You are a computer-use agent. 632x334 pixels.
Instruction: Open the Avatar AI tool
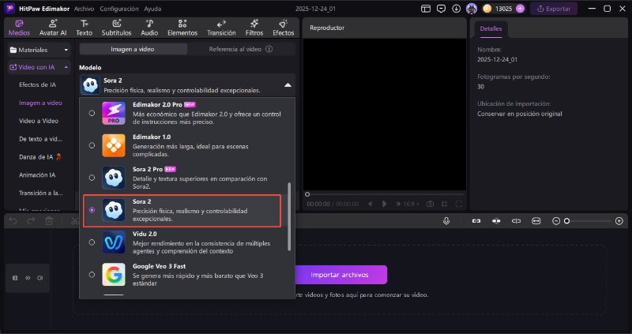click(54, 27)
